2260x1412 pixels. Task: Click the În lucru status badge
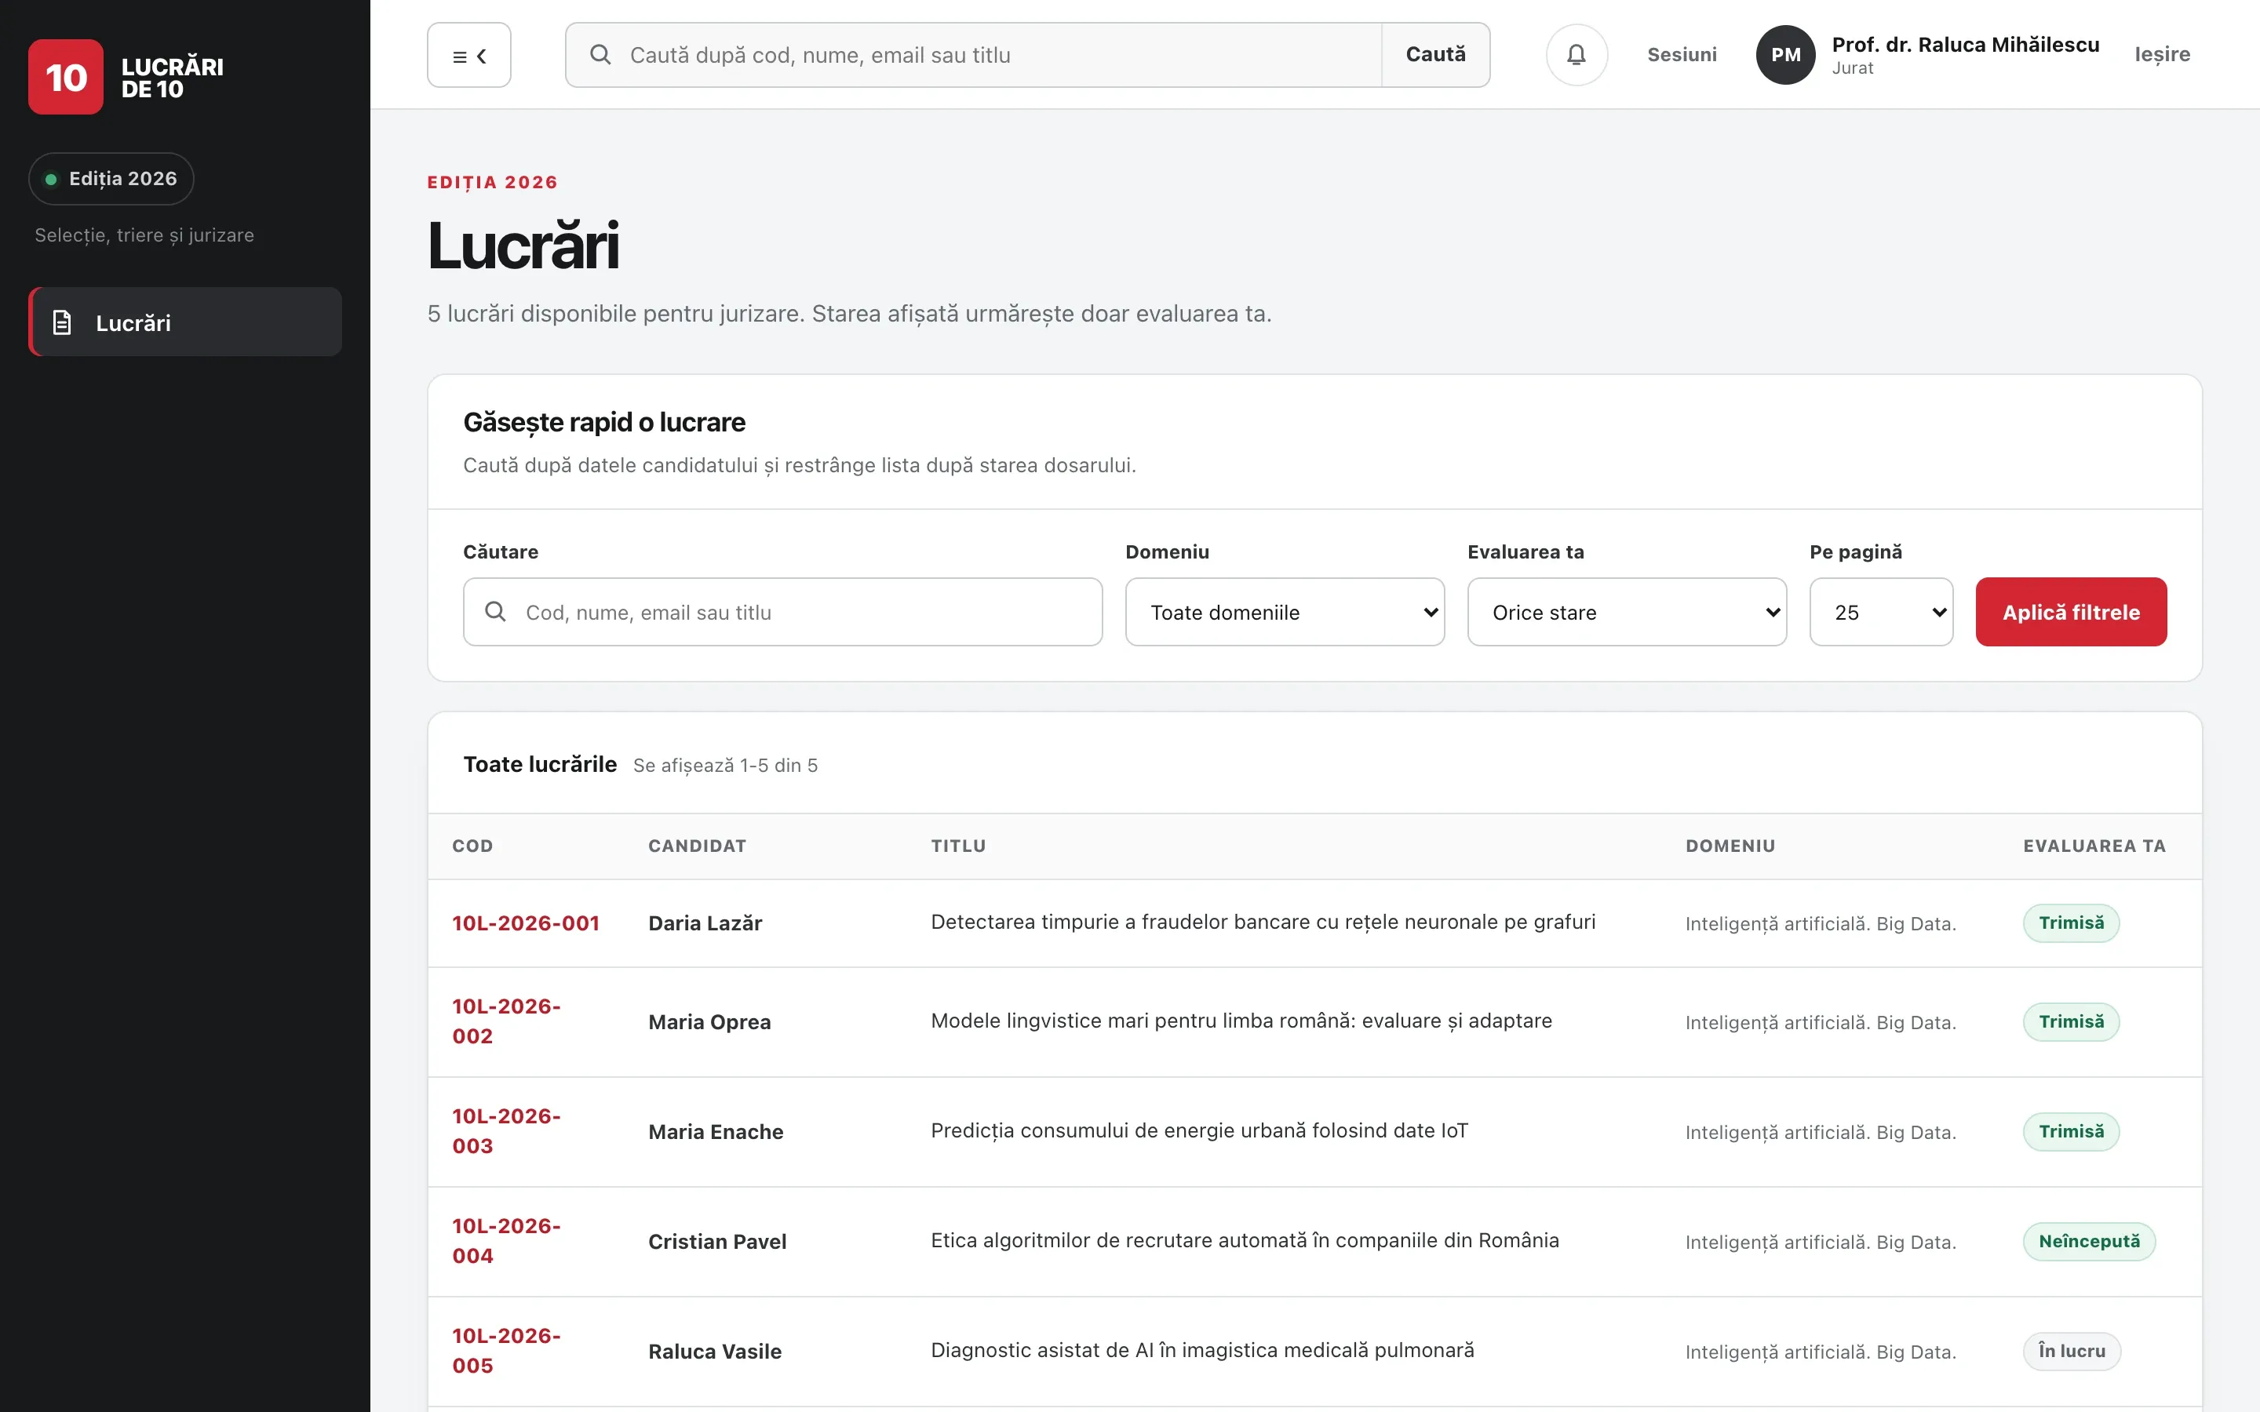(x=2070, y=1352)
